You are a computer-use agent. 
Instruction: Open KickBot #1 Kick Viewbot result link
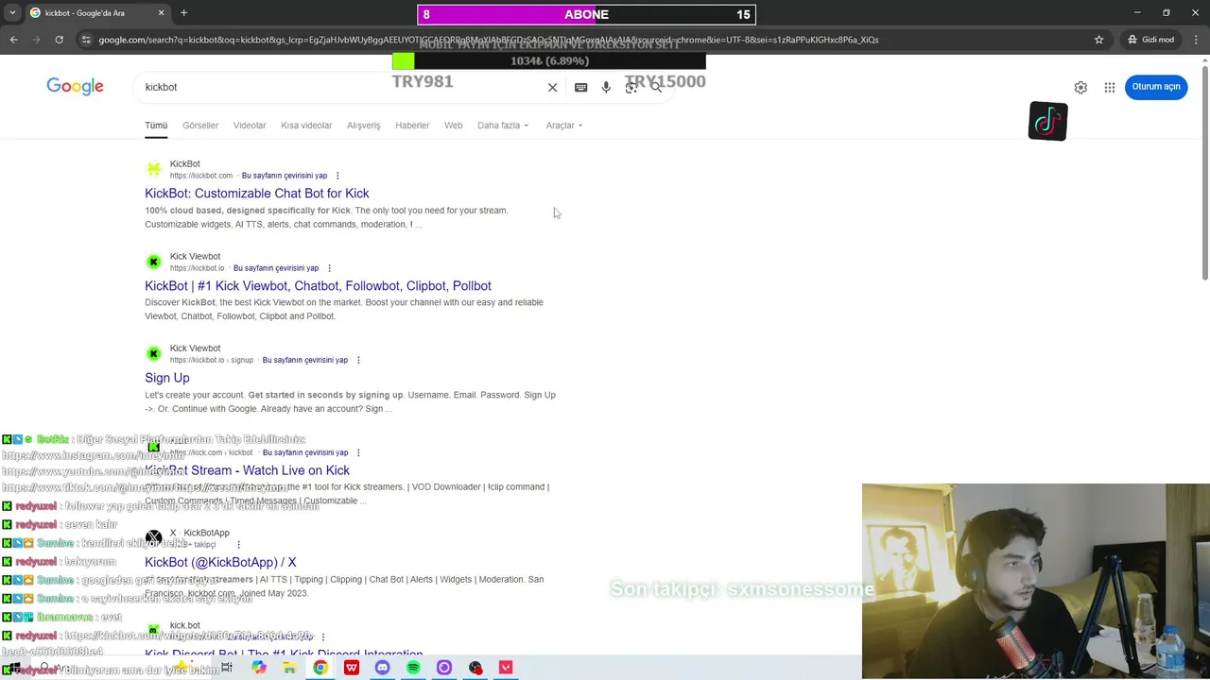tap(318, 286)
